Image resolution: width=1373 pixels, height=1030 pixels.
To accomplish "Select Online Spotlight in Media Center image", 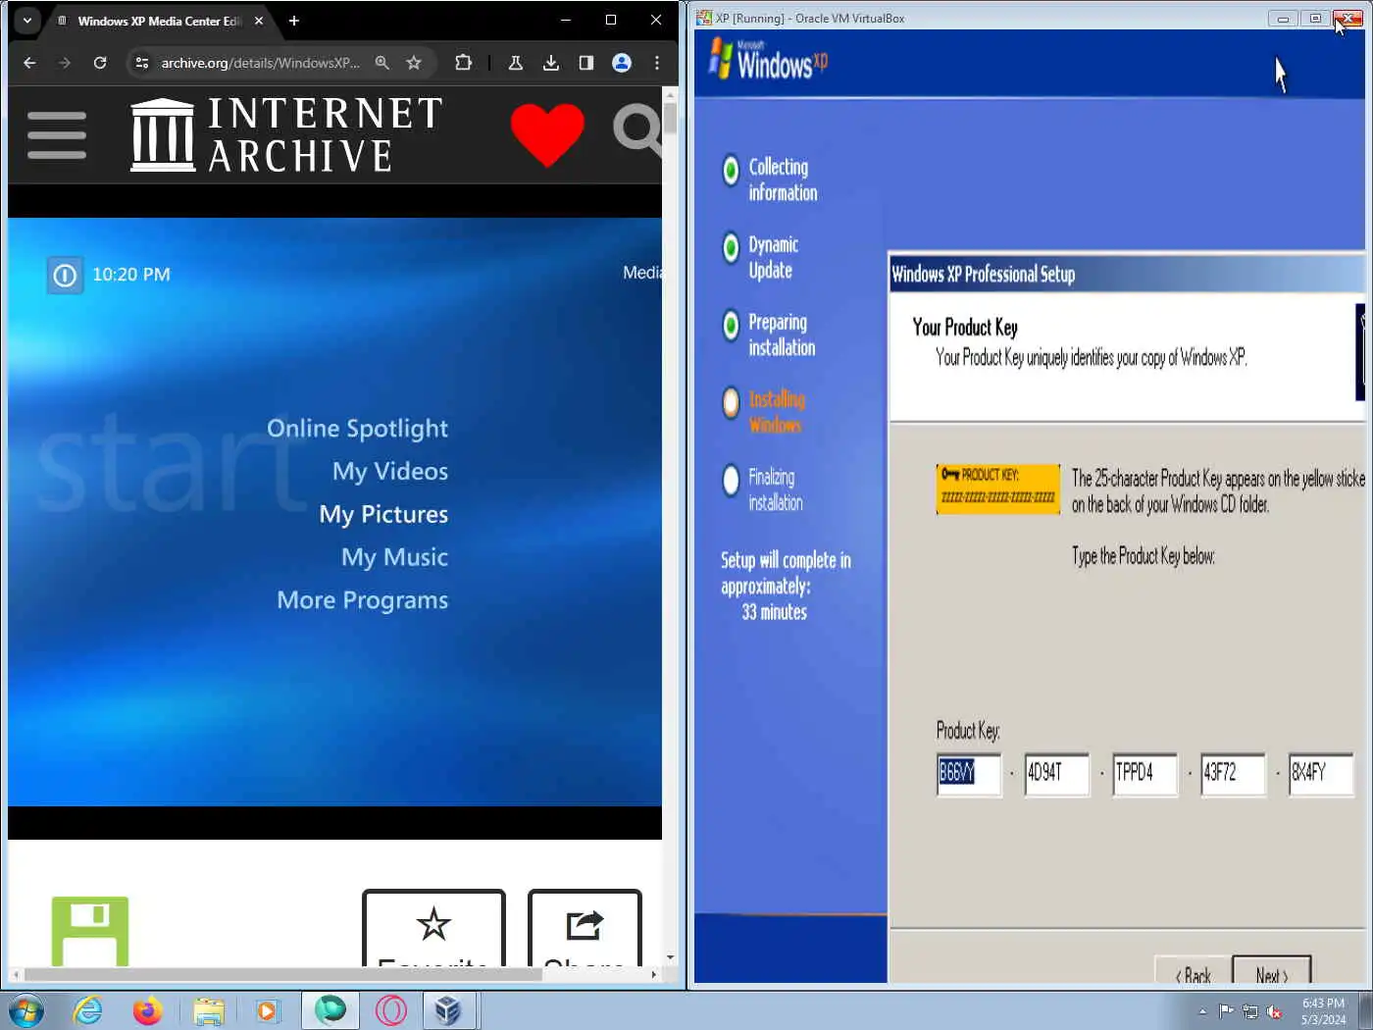I will (x=357, y=429).
